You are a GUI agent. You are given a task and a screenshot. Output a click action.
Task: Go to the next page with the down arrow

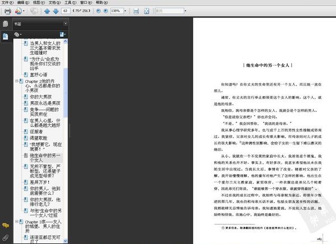tap(55, 11)
